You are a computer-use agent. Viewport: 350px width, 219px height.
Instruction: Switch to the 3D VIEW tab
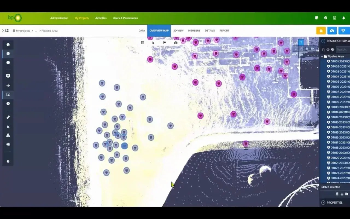[178, 31]
